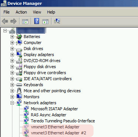Viewport: 138px width, 137px height.
Task: Select the Computer label
Action: pyautogui.click(x=33, y=43)
